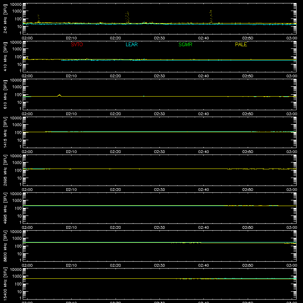Select the 2695 MHz [SFU] axis title
The width and height of the screenshot is (303, 303).
[x=5, y=170]
